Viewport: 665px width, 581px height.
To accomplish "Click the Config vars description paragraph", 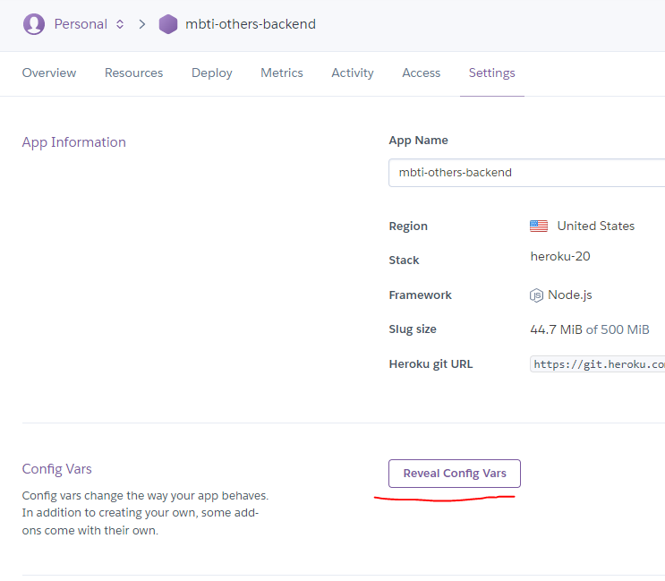I will point(146,513).
